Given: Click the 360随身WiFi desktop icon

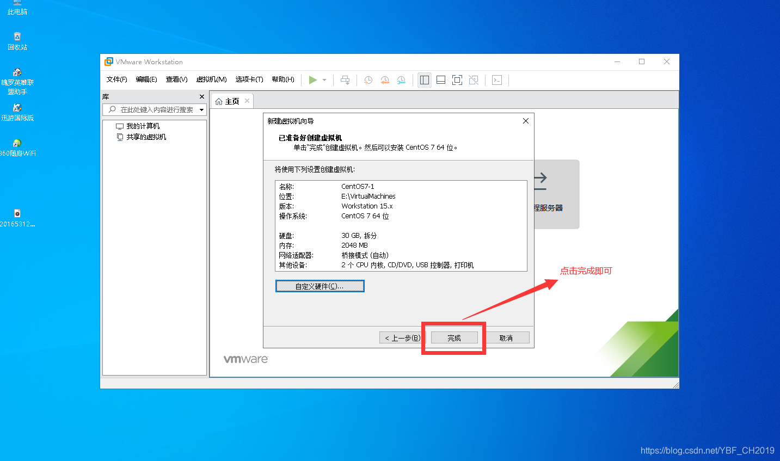Looking at the screenshot, I should tap(17, 147).
